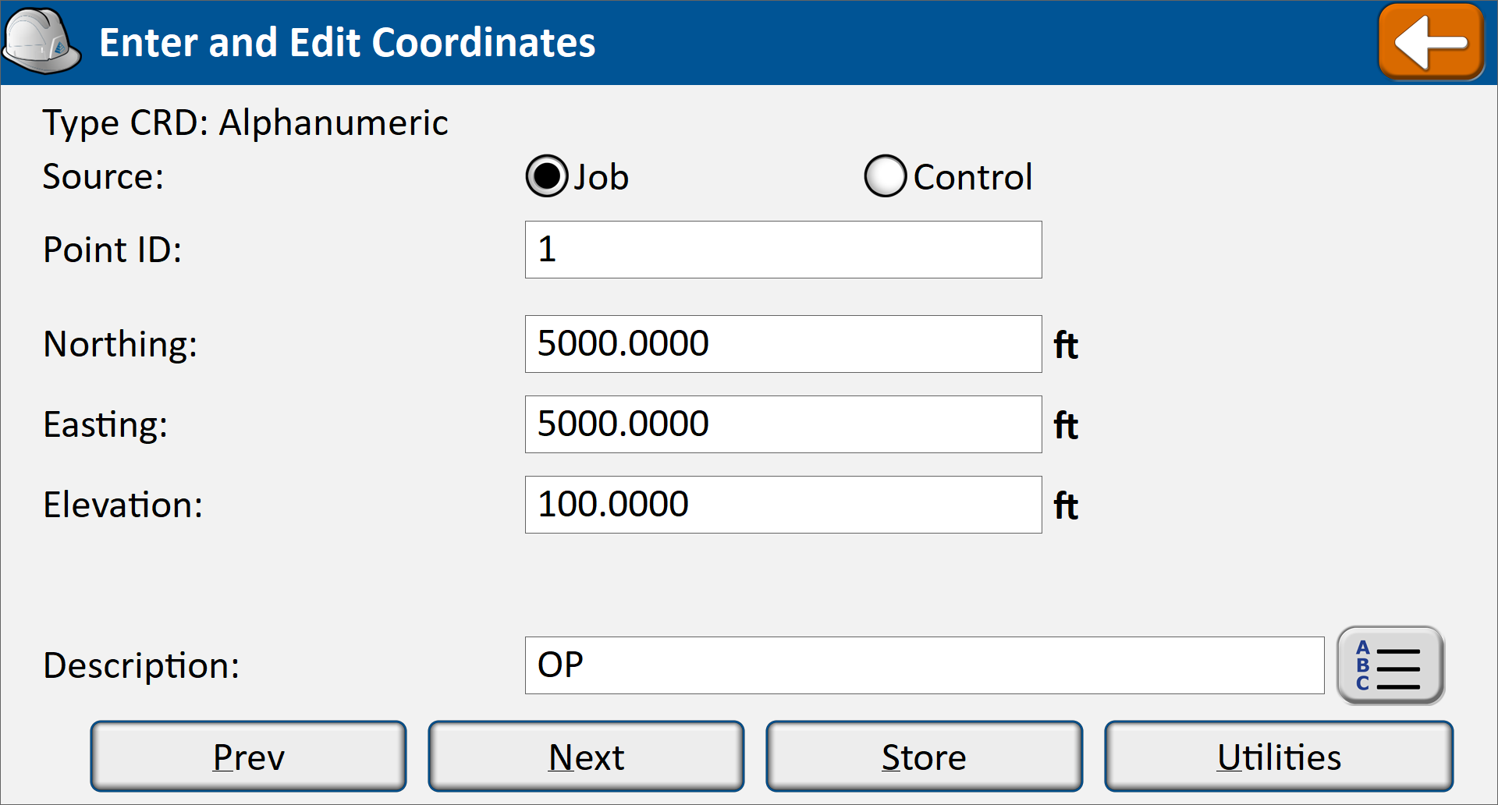Go back using the orange arrow button
The height and width of the screenshot is (805, 1498).
(x=1432, y=42)
